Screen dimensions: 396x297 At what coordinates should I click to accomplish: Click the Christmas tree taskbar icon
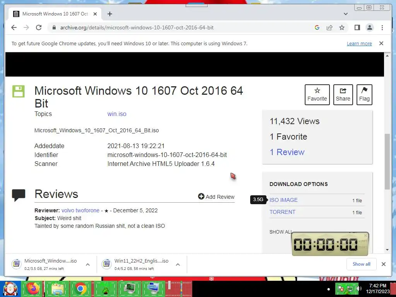tap(105, 288)
